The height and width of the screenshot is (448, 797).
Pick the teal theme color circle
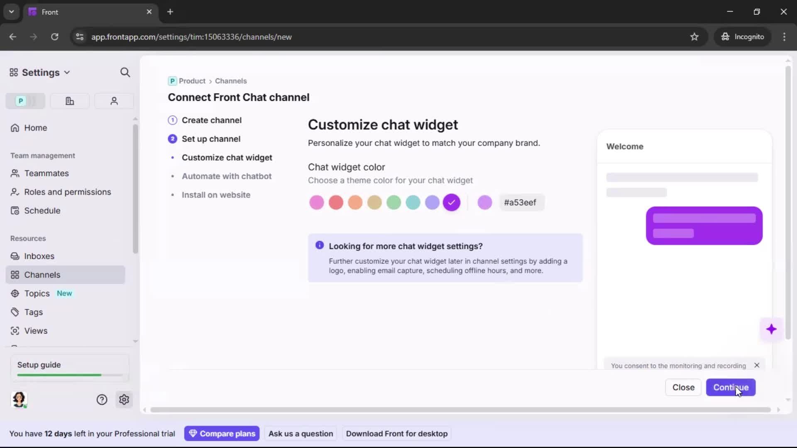413,202
